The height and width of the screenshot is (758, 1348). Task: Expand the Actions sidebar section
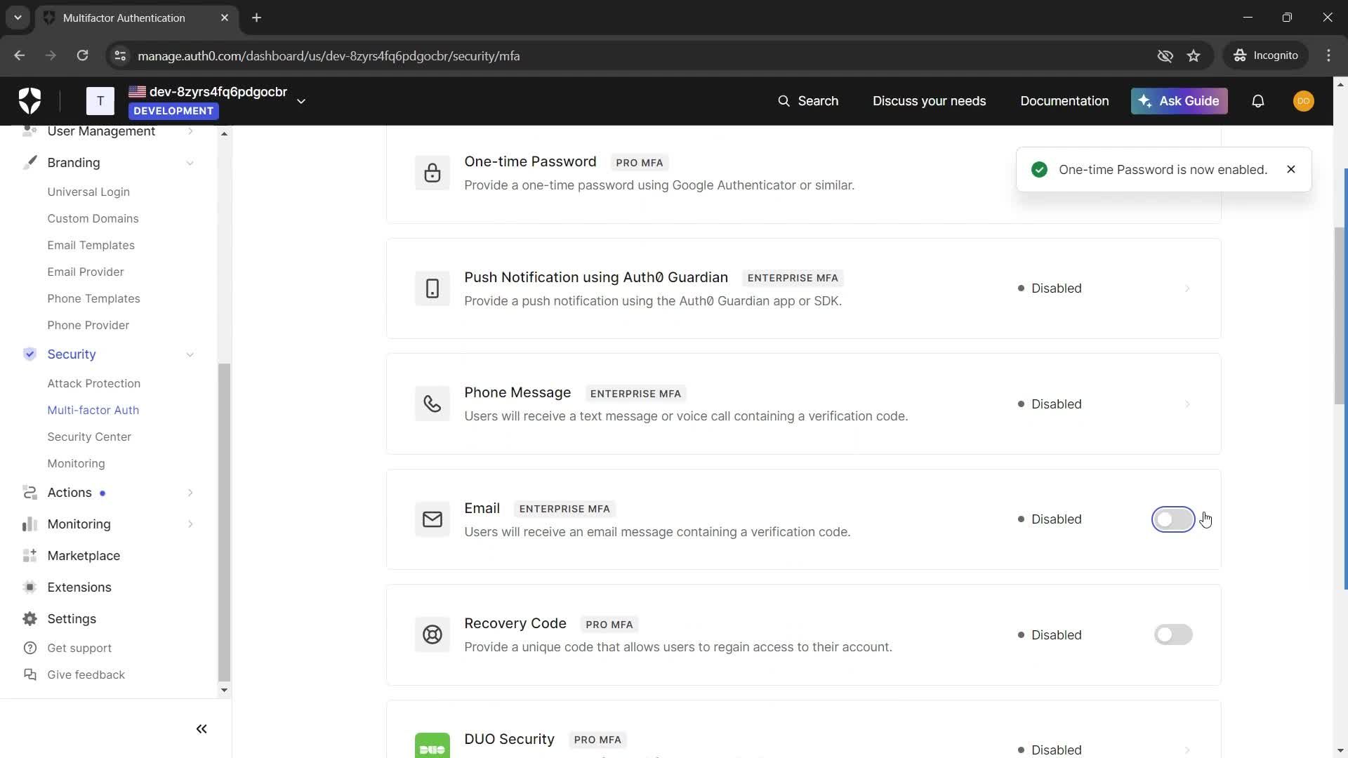(x=190, y=493)
